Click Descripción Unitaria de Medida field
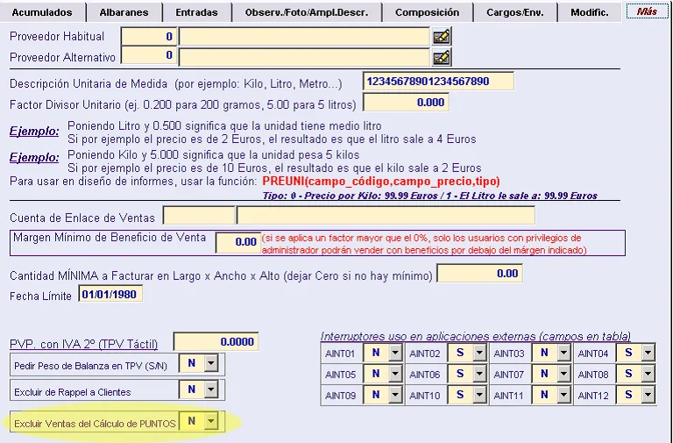Image resolution: width=673 pixels, height=443 pixels. (x=437, y=82)
